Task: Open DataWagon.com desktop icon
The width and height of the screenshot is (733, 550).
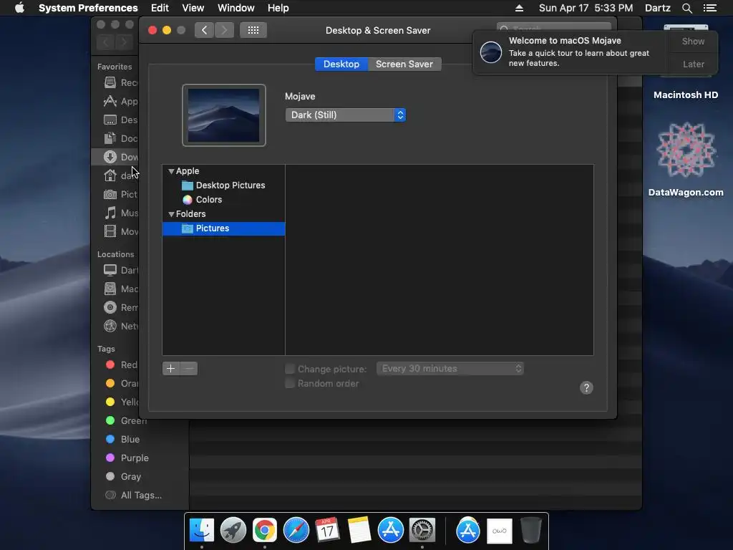Action: [686, 160]
